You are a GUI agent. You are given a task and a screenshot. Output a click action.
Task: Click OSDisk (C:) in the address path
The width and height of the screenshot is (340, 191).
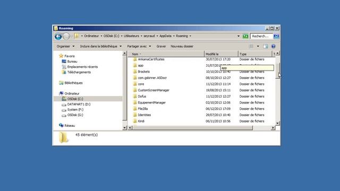(x=111, y=36)
